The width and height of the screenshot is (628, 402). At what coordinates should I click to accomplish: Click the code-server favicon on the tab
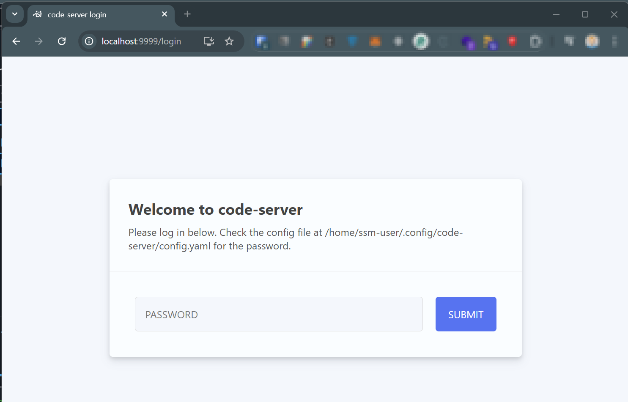[37, 14]
